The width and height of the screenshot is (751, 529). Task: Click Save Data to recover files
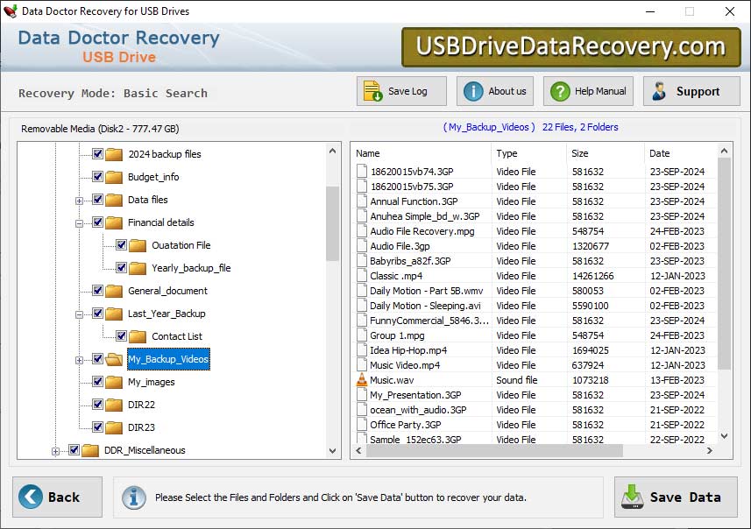pos(676,497)
